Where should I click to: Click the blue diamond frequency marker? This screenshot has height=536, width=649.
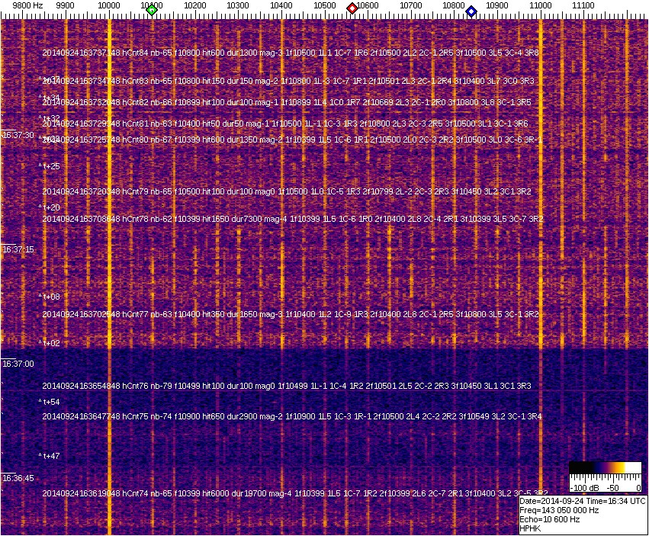(471, 11)
